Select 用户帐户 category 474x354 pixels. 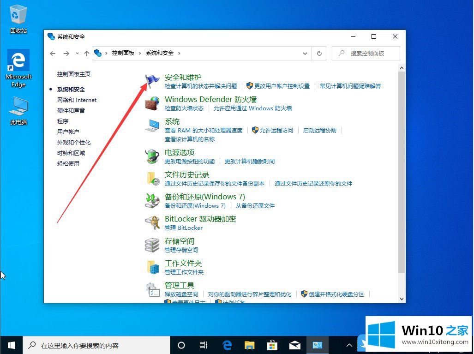[x=68, y=132]
